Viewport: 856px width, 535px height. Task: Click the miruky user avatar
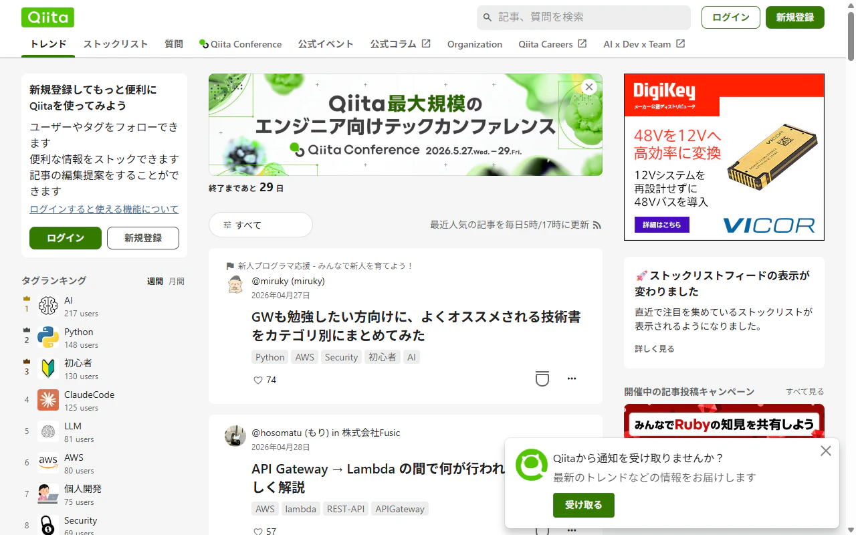point(235,284)
